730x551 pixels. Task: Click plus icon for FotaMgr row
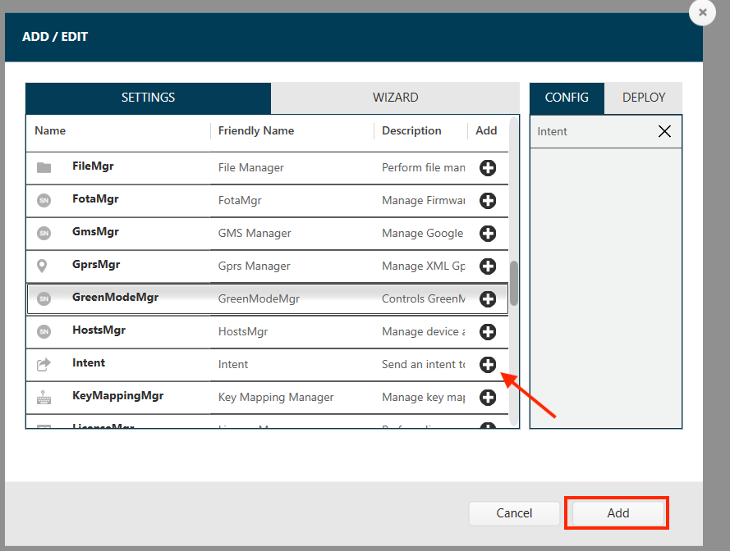pos(488,201)
